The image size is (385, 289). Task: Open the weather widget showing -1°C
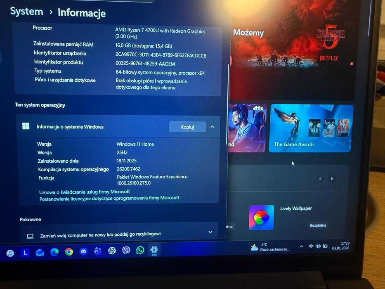pyautogui.click(x=270, y=247)
